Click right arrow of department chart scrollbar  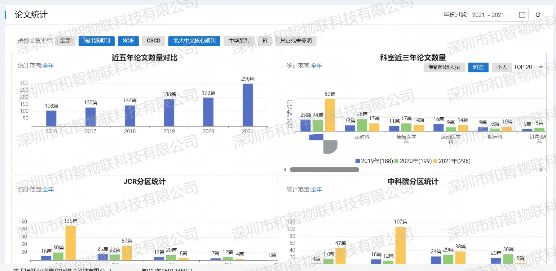[541, 170]
